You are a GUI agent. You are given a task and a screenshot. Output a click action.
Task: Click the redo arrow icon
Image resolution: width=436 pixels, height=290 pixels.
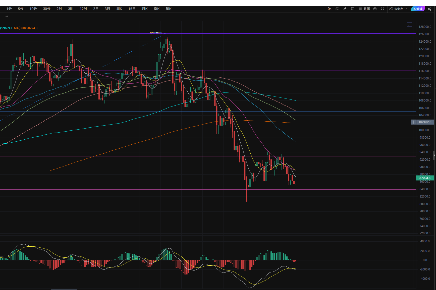[7, 17]
